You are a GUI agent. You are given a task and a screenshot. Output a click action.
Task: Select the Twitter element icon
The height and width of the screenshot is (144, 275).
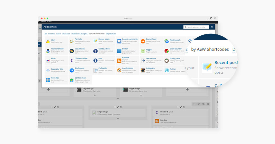point(166,70)
